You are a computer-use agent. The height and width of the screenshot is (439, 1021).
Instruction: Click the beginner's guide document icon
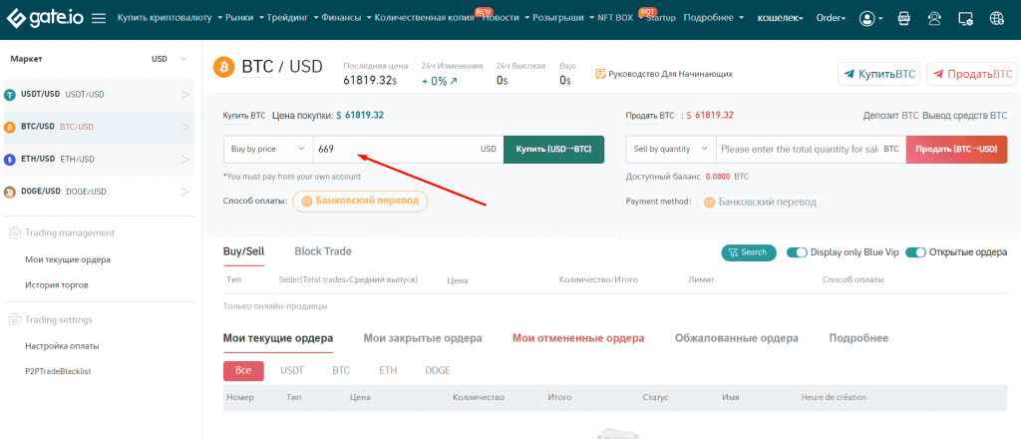600,74
